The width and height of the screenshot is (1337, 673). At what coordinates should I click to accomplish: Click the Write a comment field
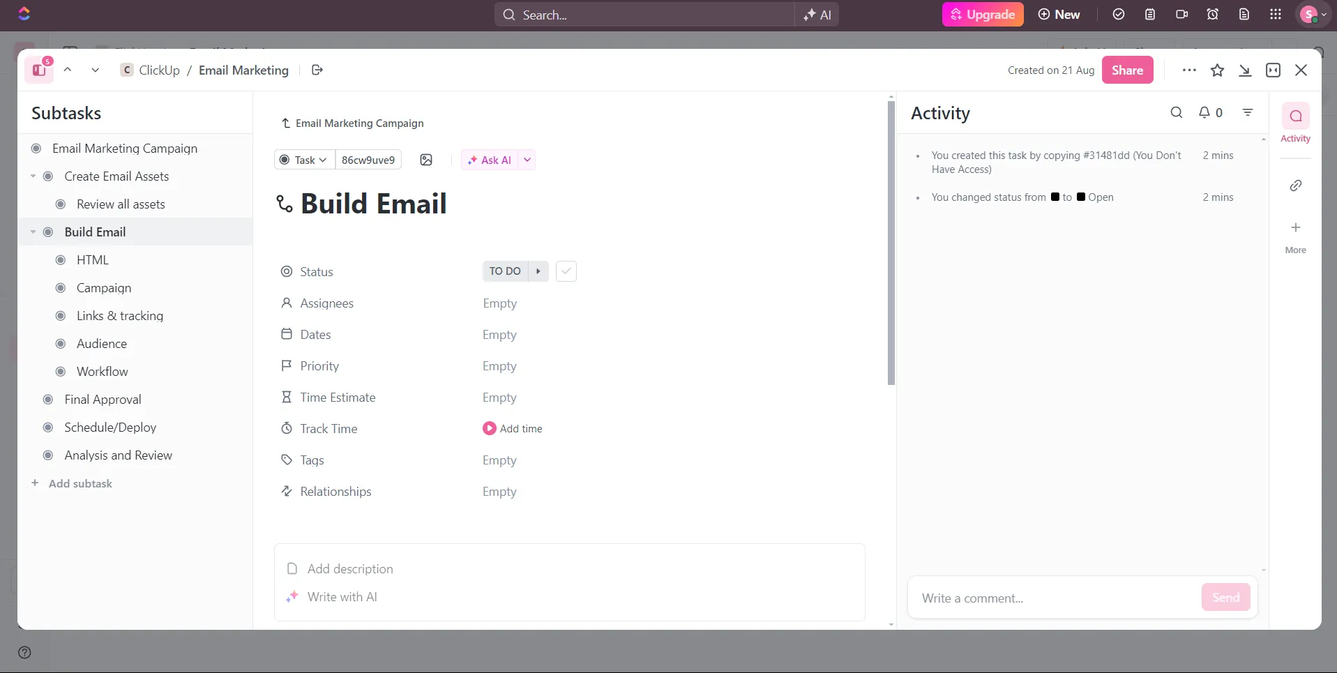coord(1056,598)
